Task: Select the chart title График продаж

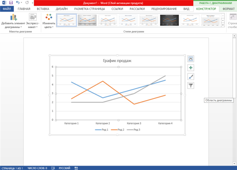Action: pyautogui.click(x=117, y=61)
